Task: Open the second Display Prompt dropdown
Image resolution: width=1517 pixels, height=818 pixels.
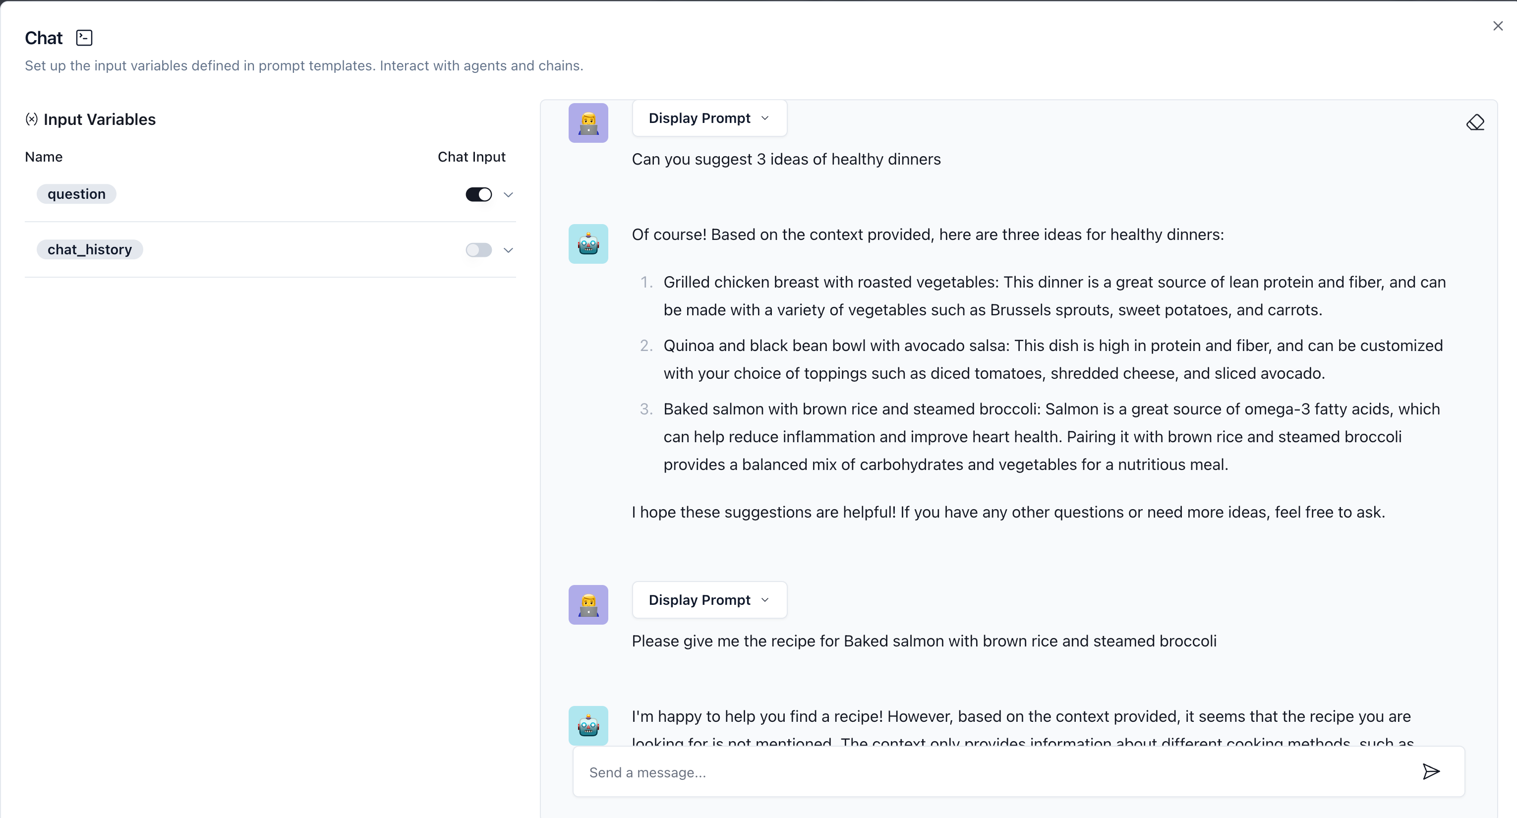Action: coord(709,600)
